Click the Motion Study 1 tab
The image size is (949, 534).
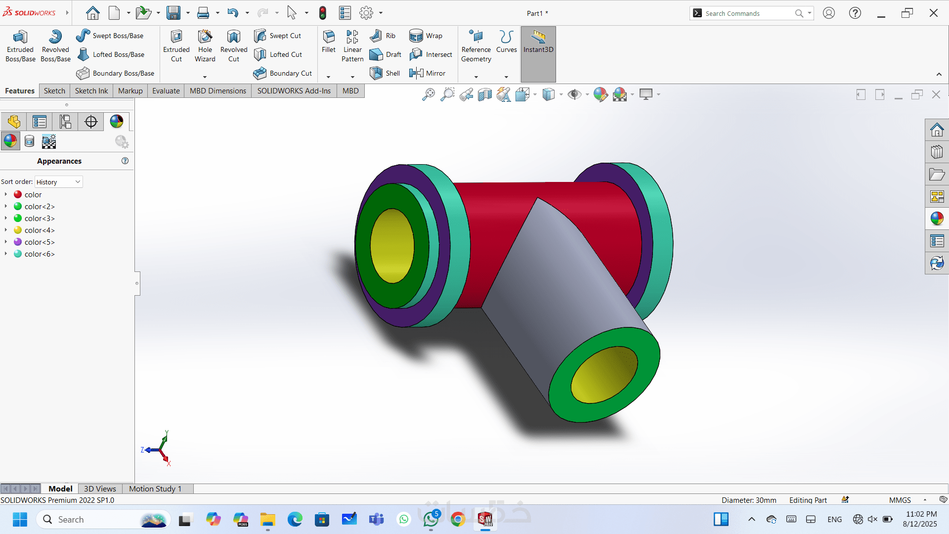coord(155,489)
